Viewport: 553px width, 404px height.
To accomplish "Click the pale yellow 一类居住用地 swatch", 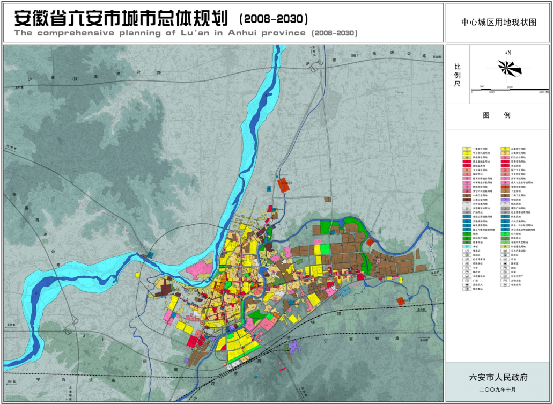I will pyautogui.click(x=467, y=149).
